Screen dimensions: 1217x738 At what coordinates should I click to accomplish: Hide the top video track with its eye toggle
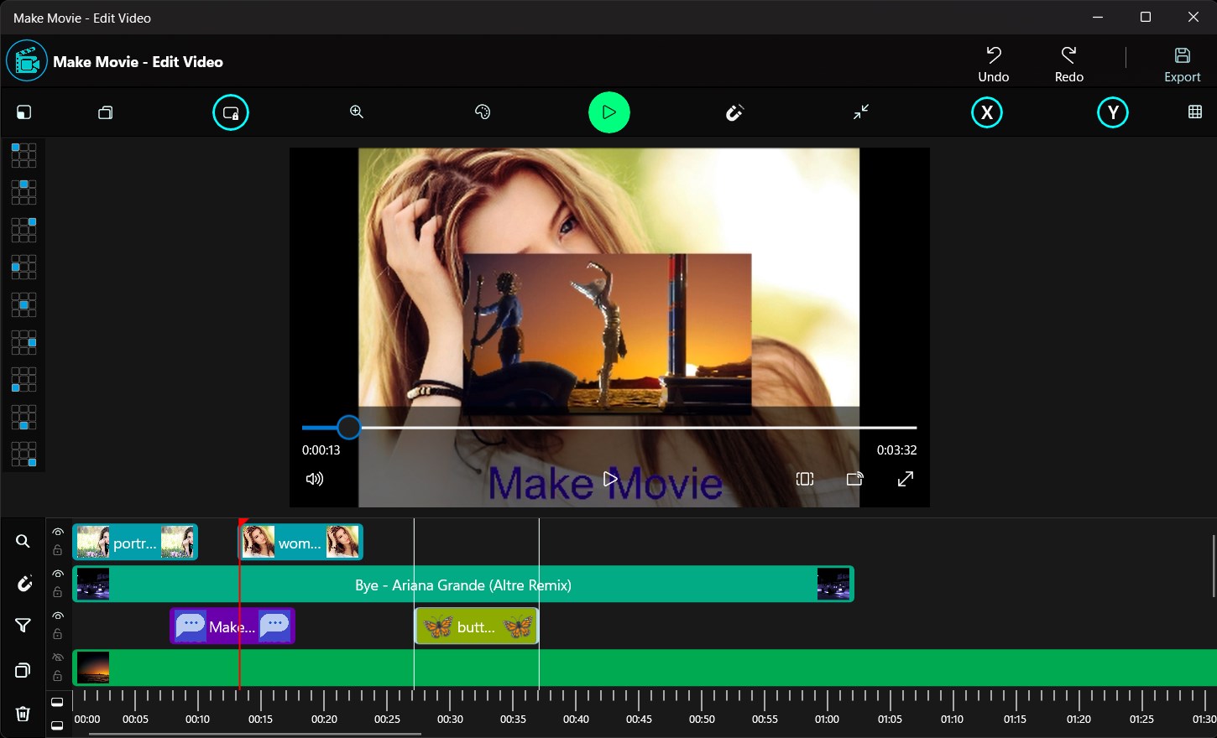[58, 532]
